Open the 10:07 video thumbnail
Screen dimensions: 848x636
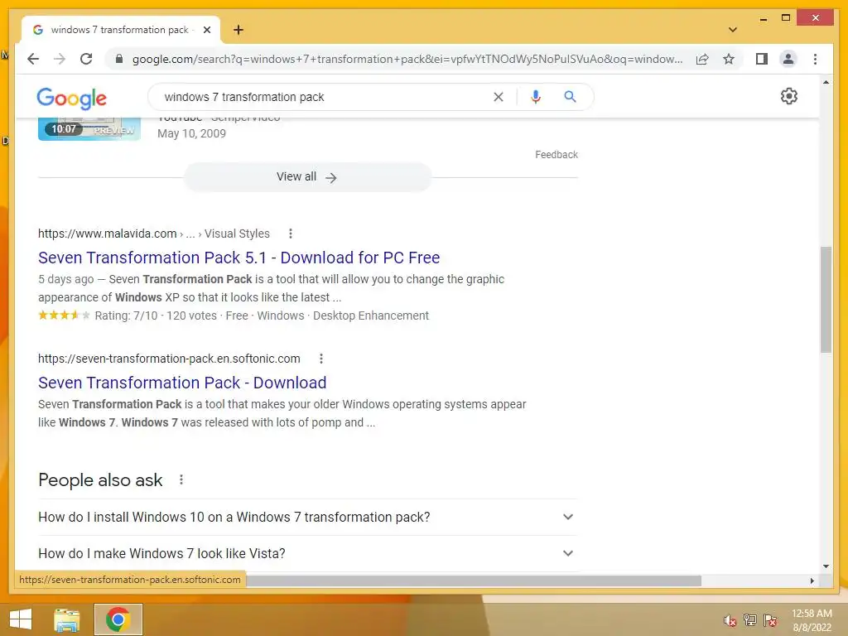pos(89,128)
